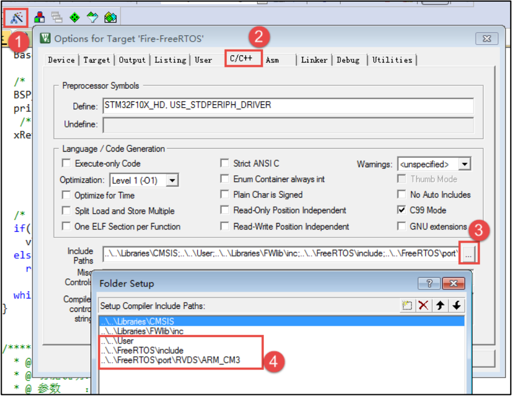Click the green diamond Manage Run-Time icon
The height and width of the screenshot is (396, 512).
click(x=75, y=17)
